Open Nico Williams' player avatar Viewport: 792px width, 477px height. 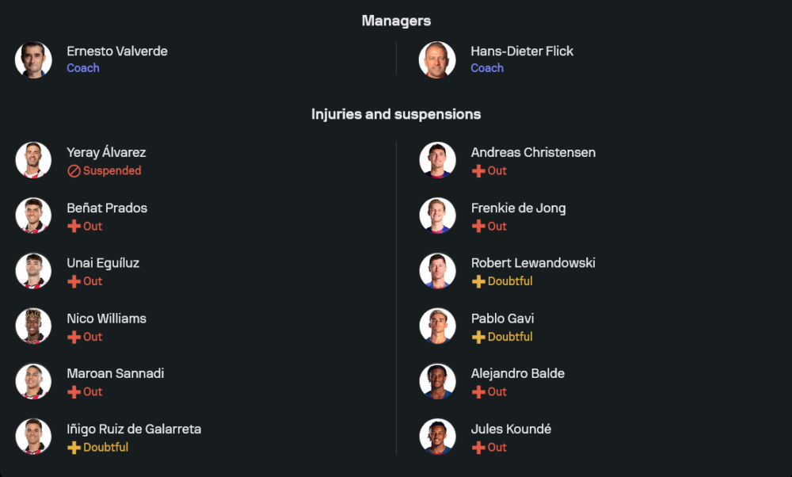click(x=33, y=326)
